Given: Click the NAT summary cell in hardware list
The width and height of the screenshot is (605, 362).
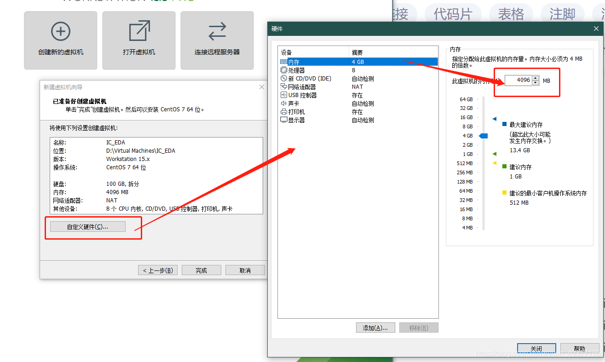Looking at the screenshot, I should click(x=357, y=86).
